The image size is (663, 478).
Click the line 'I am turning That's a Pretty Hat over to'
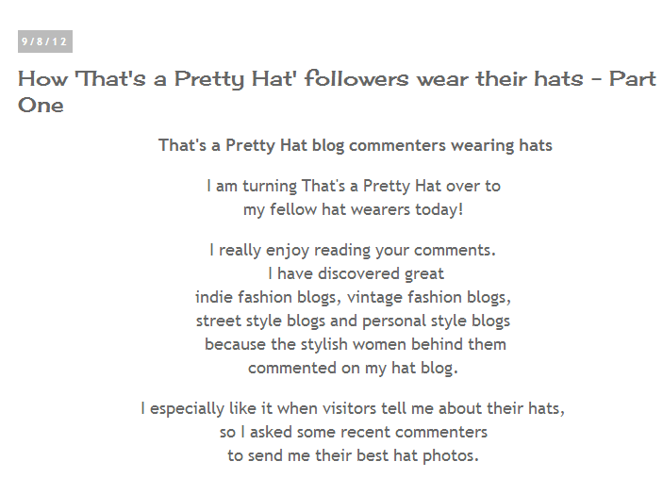(354, 186)
